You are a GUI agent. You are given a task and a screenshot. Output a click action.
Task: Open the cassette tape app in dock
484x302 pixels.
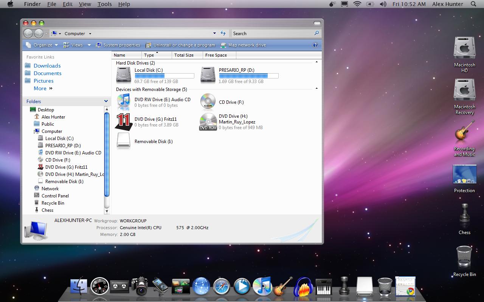pos(120,287)
